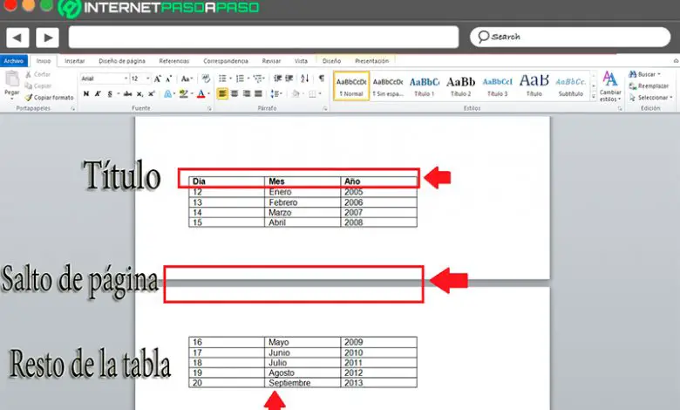
Task: Apply the Título 1 style
Action: coord(425,85)
